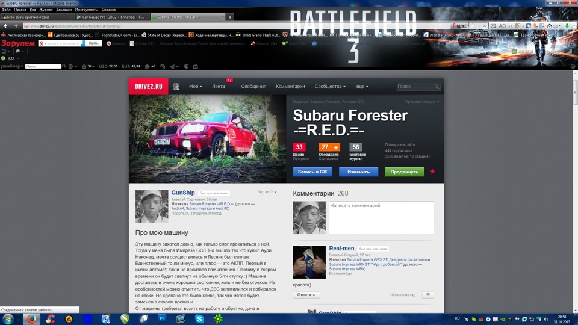578x325 pixels.
Task: Click the red favorite star next to Продвинуть
Action: pos(433,172)
